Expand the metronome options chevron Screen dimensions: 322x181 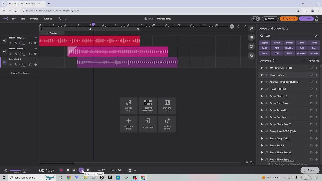click(135, 170)
